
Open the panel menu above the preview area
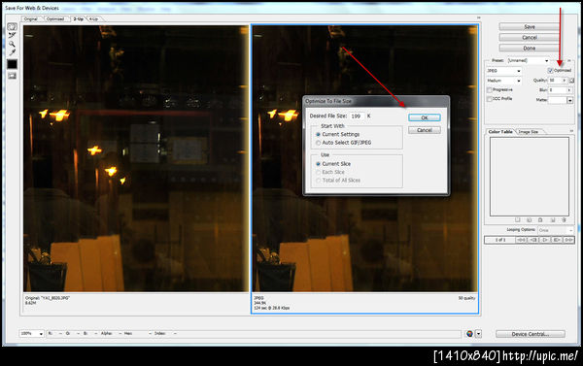tap(478, 17)
